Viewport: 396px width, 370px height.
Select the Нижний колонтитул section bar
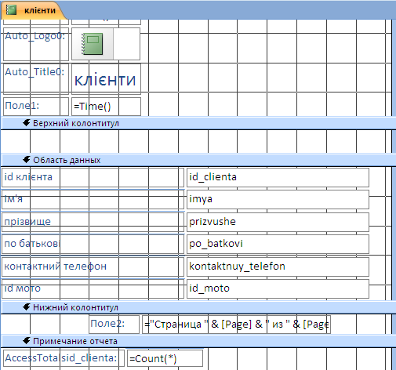198,307
